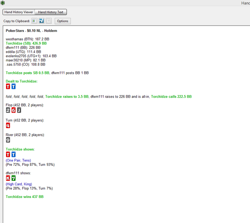Click text Torchidze calls 222.5 BB
Screen dimensions: 250x223
[171, 96]
